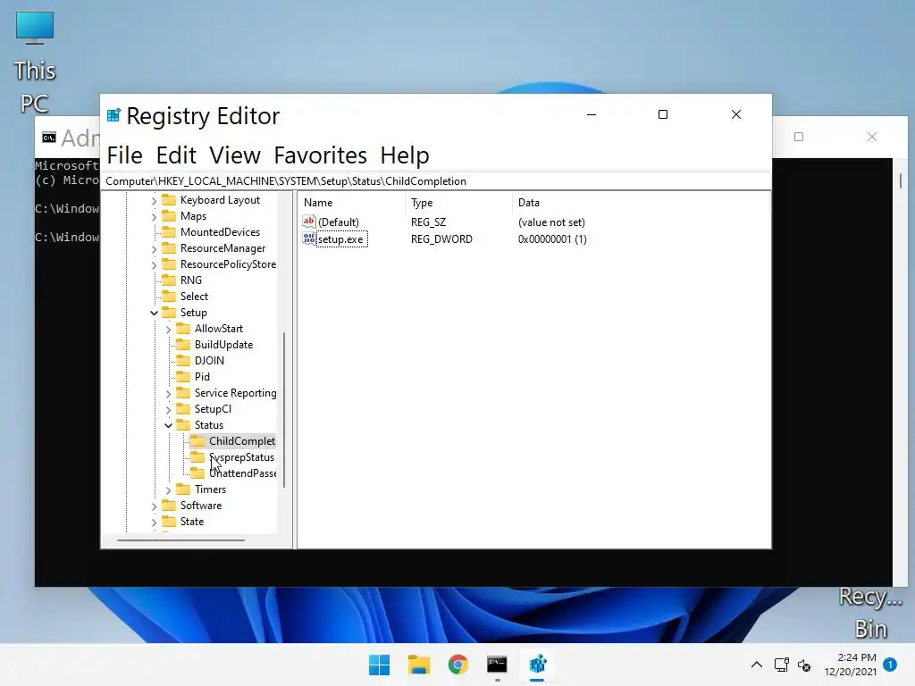Select the Keyboard Layout folder icon
915x686 pixels.
point(169,200)
